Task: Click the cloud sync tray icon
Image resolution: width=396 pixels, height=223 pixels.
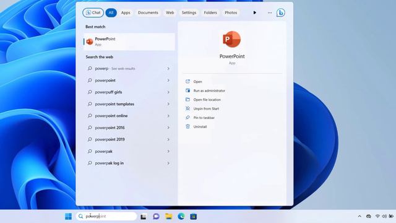Action: click(369, 216)
